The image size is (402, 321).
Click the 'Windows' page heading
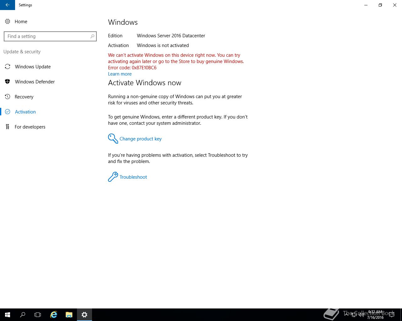click(x=123, y=22)
